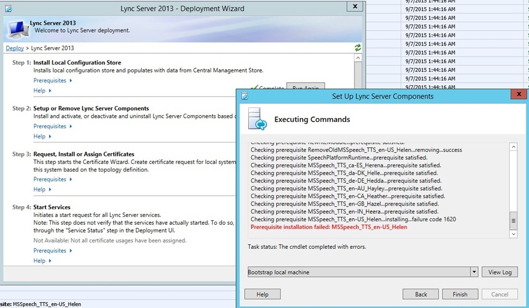This screenshot has height=308, width=529.
Task: Expand Prerequisites under Step 2
Action: pyautogui.click(x=53, y=126)
